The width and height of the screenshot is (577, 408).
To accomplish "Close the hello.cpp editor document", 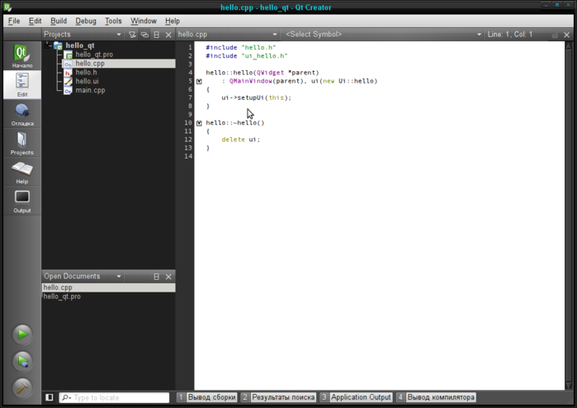I will 567,35.
